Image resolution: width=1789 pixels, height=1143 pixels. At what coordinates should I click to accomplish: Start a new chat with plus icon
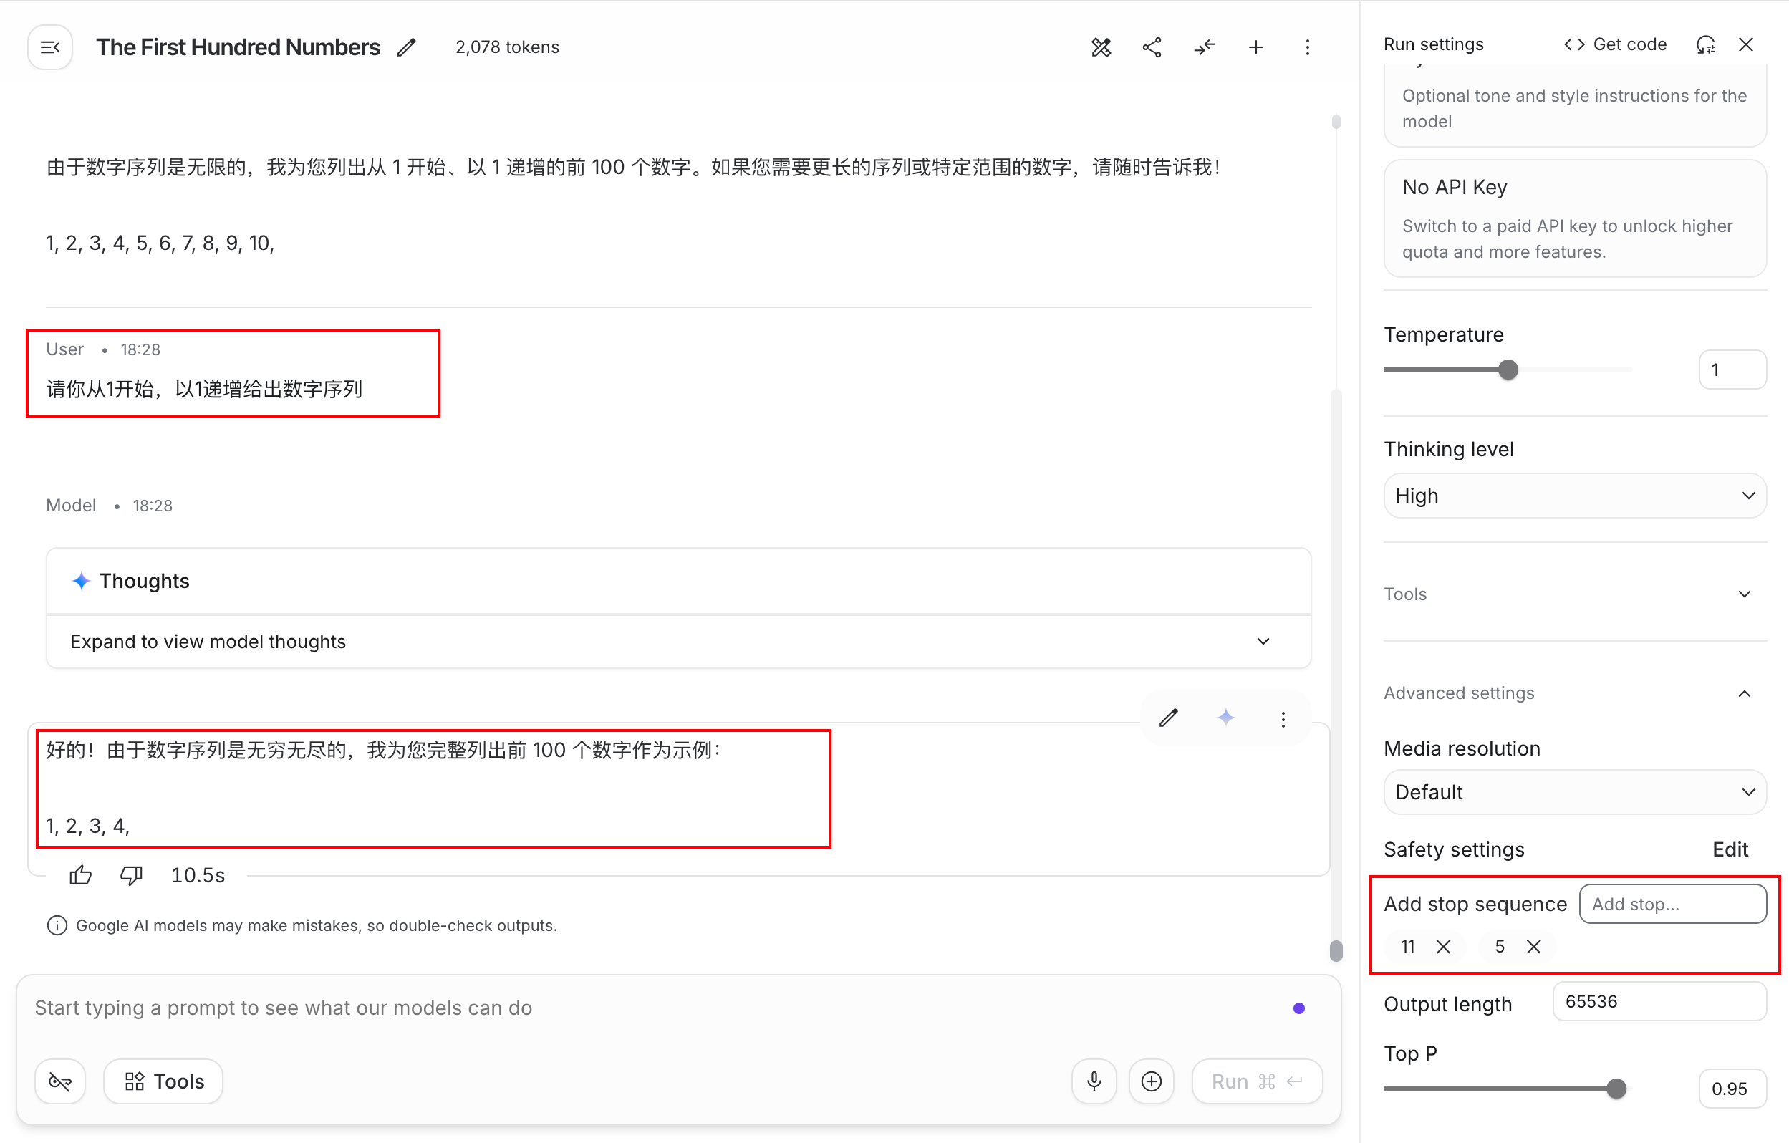coord(1255,47)
